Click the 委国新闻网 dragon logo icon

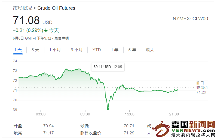click(x=161, y=129)
